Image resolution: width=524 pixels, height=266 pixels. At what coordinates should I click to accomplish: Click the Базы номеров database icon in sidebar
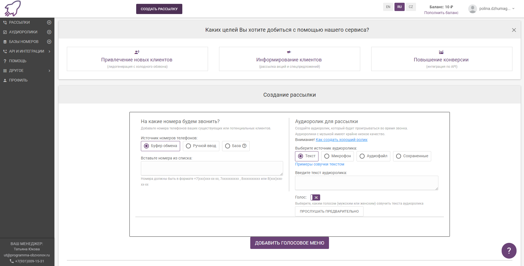(x=5, y=42)
